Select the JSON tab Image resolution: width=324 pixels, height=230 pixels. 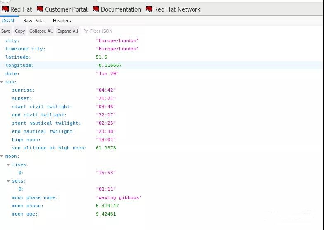click(x=8, y=20)
